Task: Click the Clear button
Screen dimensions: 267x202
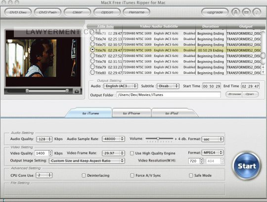Action: tap(77, 12)
